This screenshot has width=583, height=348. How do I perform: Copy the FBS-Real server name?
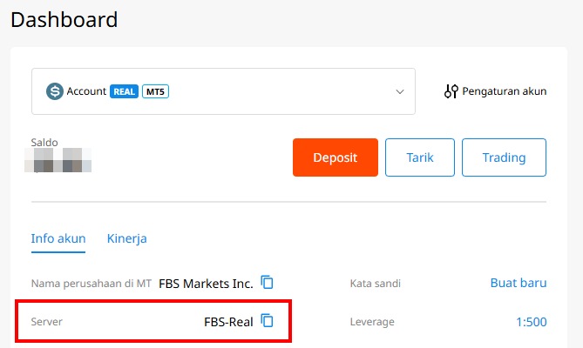(x=267, y=321)
